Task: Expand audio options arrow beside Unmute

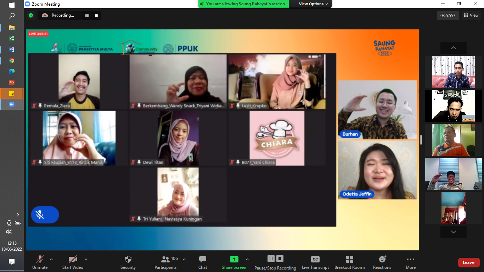Action: tap(51, 259)
